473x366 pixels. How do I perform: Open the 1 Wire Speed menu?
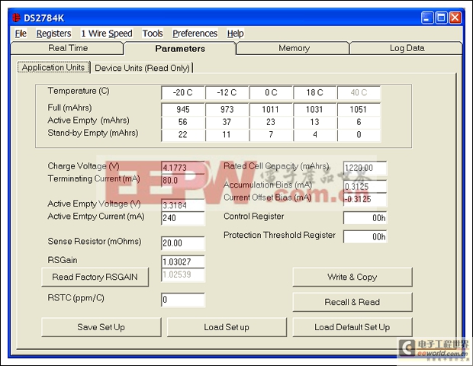[x=107, y=34]
